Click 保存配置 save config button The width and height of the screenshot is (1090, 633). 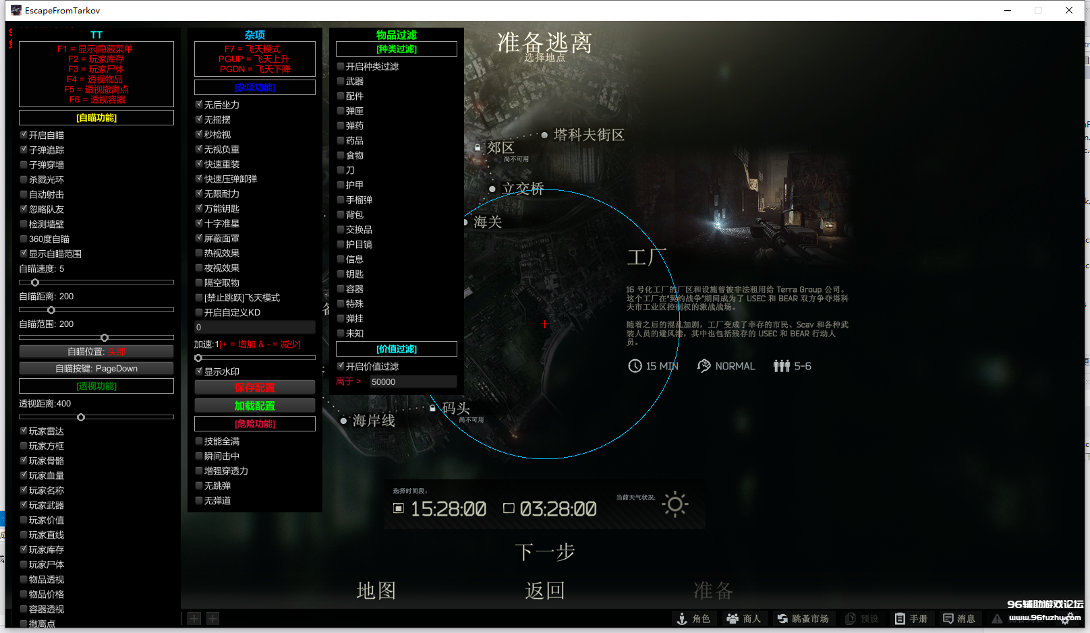click(255, 388)
